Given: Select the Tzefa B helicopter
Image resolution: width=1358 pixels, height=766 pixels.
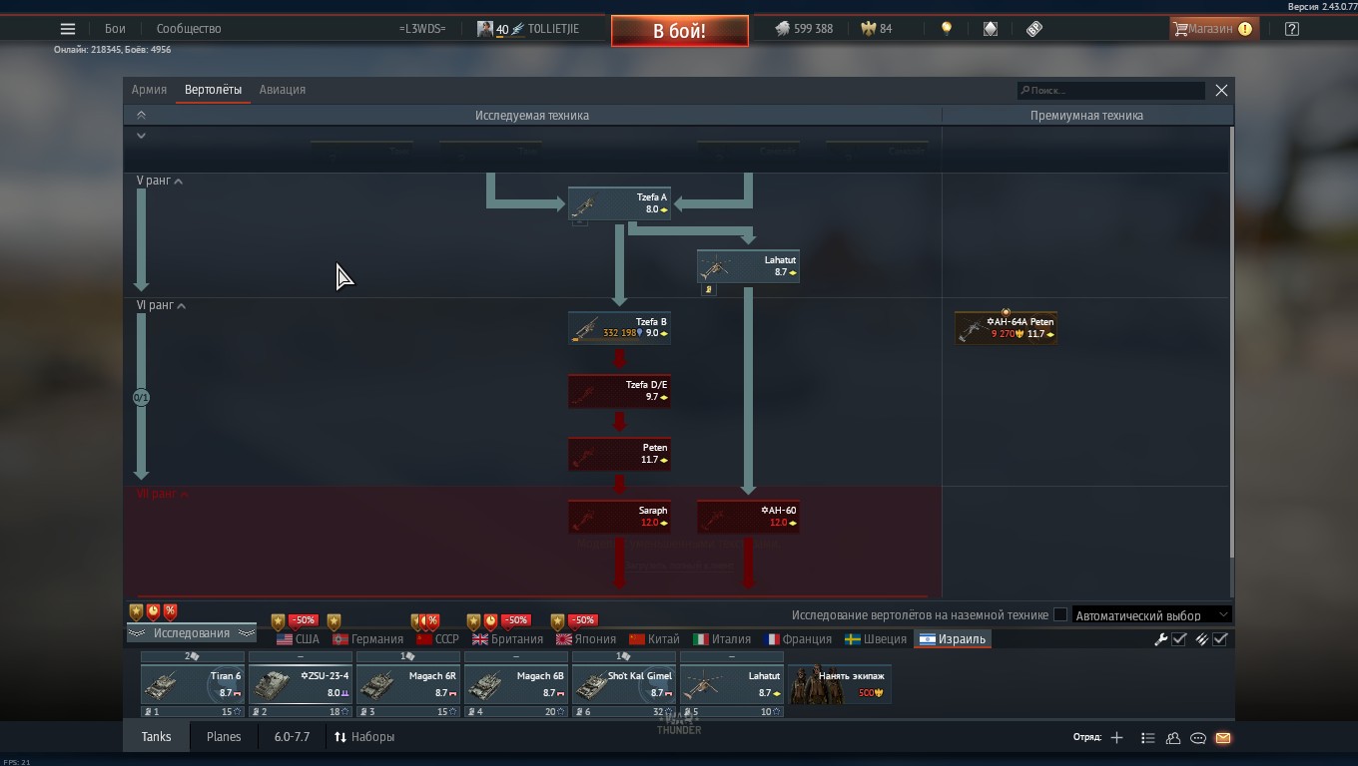Looking at the screenshot, I should pyautogui.click(x=619, y=328).
